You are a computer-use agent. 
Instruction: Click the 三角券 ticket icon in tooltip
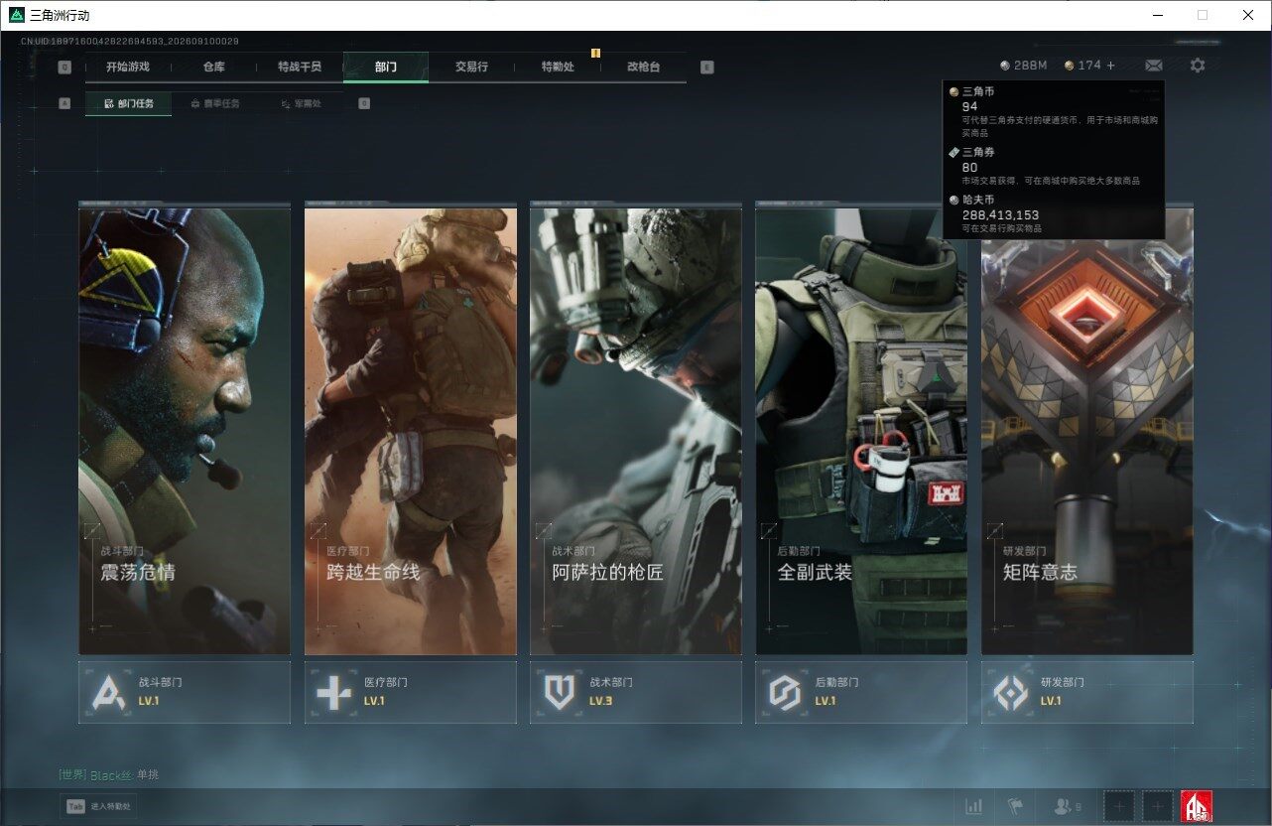pos(954,153)
